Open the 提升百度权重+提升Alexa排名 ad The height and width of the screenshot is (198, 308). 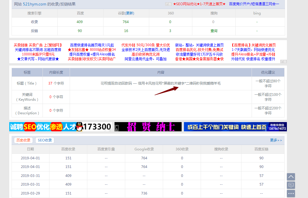tap(92, 54)
